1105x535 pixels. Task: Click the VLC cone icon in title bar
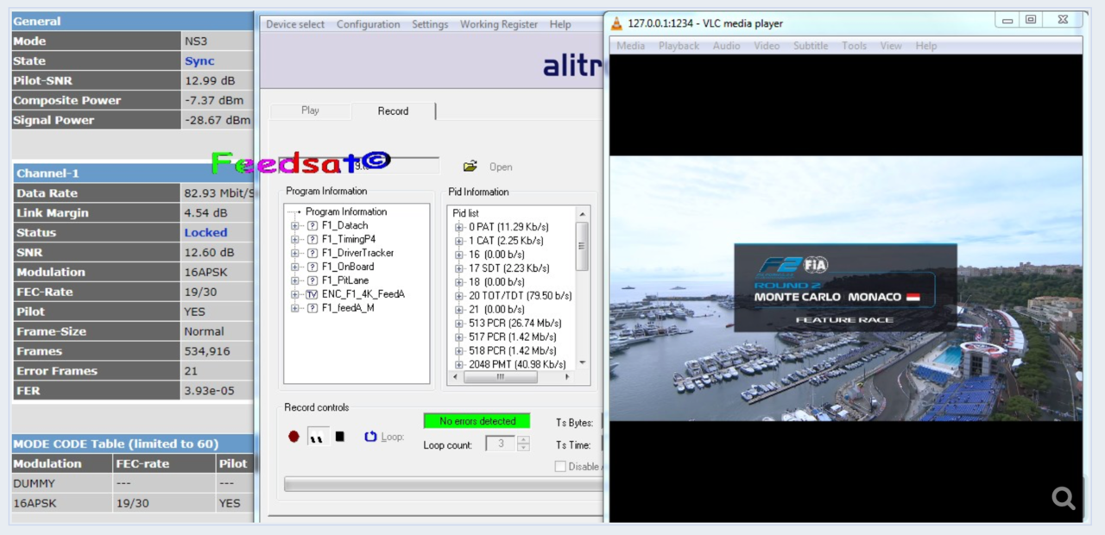(x=616, y=23)
